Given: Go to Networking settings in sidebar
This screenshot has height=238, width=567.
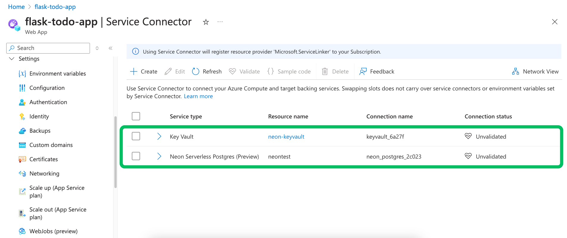Looking at the screenshot, I should [44, 173].
